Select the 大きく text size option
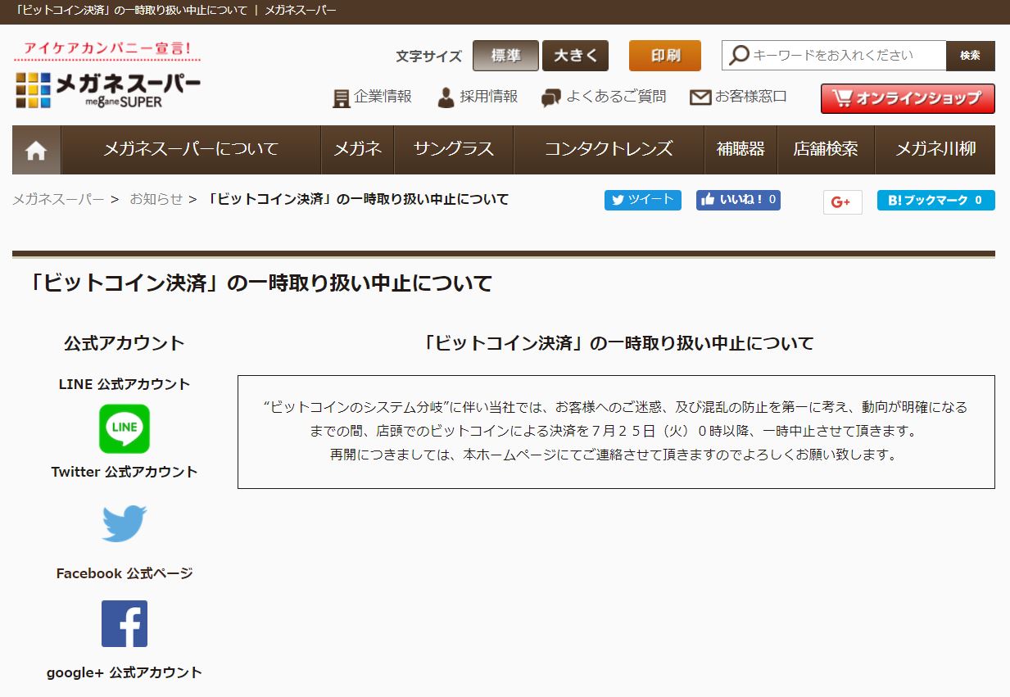The width and height of the screenshot is (1010, 697). tap(575, 56)
